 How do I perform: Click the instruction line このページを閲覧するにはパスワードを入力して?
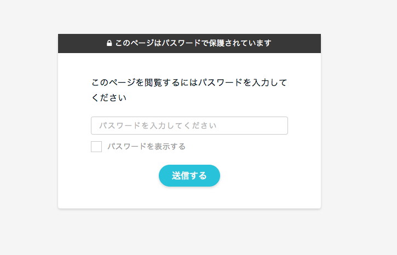(x=189, y=83)
